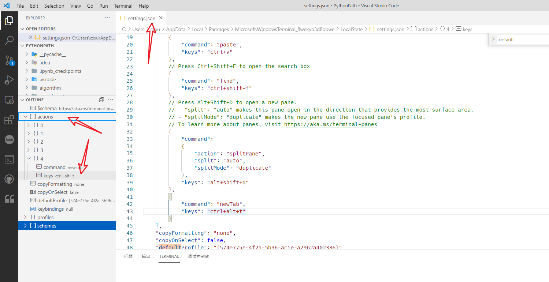549x282 pixels.
Task: Click the quotation marks icon in the activity bar
Action: (9, 199)
